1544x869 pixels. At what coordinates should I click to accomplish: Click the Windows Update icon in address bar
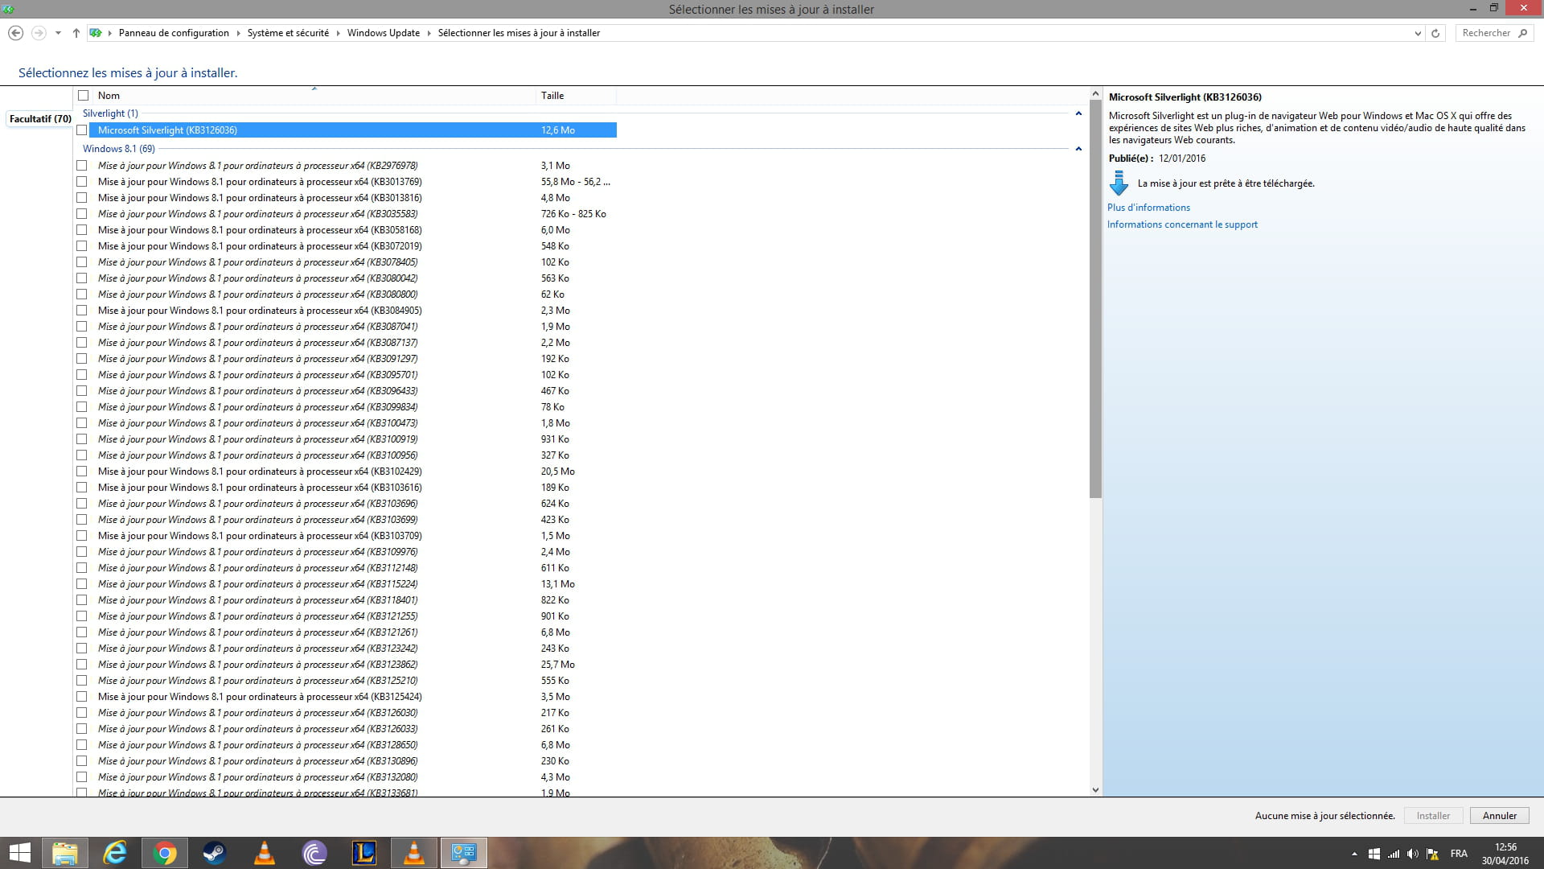click(x=96, y=33)
